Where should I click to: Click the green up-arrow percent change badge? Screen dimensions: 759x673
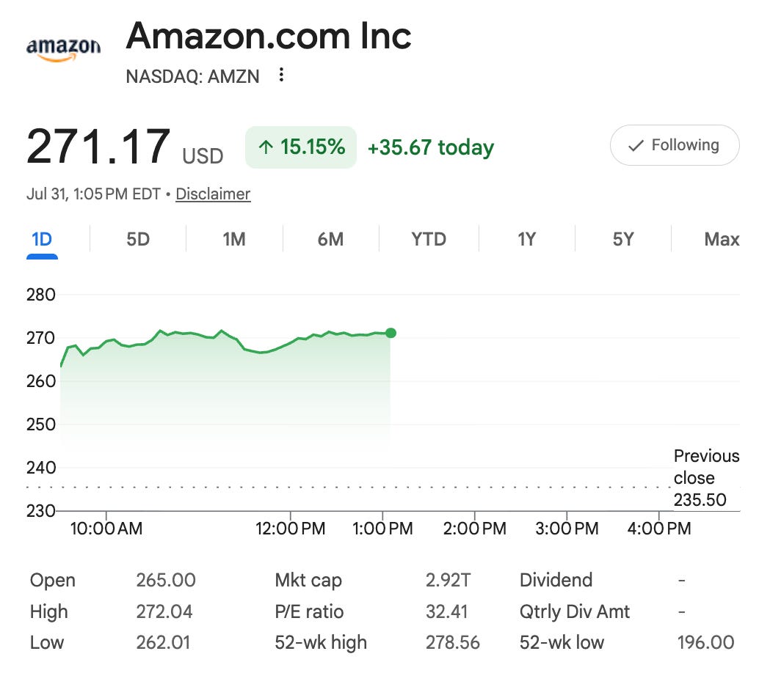click(301, 147)
